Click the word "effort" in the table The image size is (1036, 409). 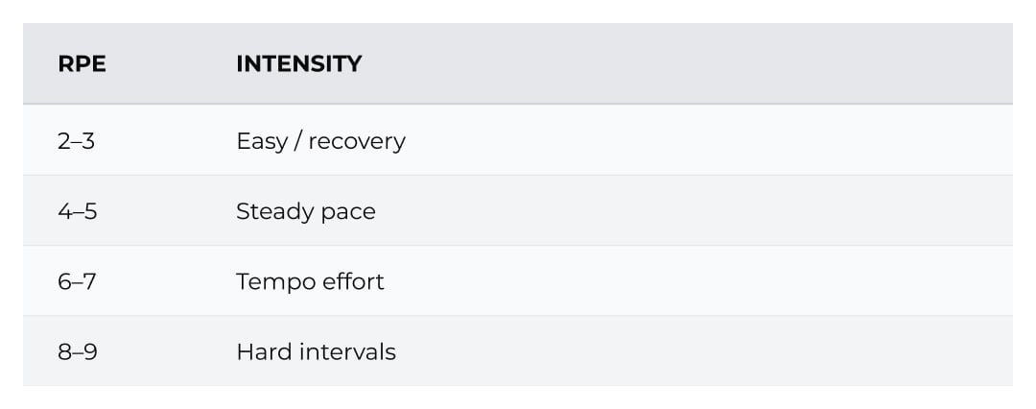353,281
